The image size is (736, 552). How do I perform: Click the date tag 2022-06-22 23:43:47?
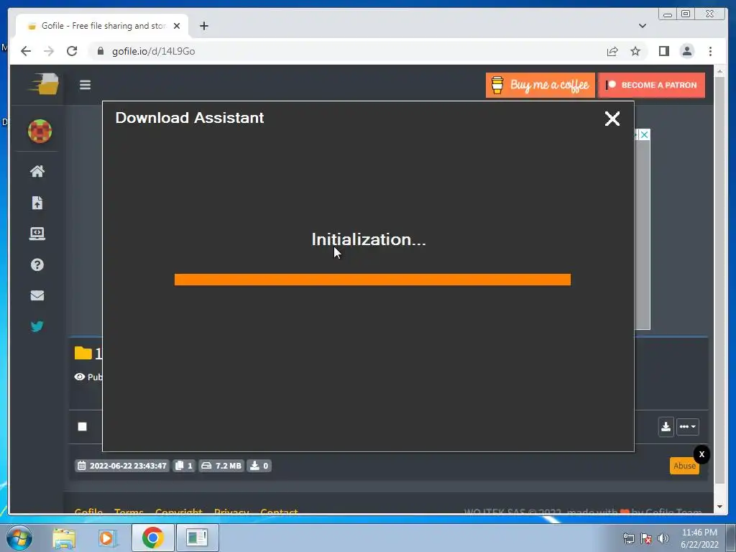pyautogui.click(x=122, y=466)
